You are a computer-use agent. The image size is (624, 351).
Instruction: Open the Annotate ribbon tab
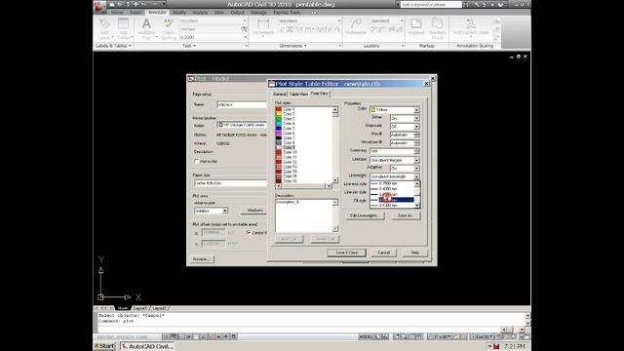(157, 13)
